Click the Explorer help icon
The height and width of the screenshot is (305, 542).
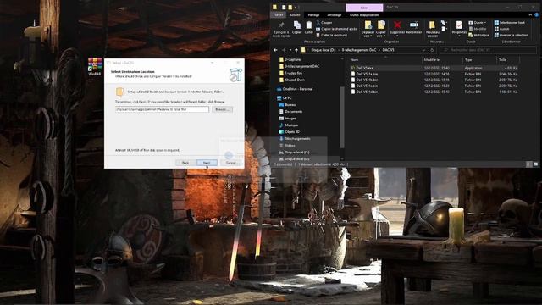click(x=537, y=15)
